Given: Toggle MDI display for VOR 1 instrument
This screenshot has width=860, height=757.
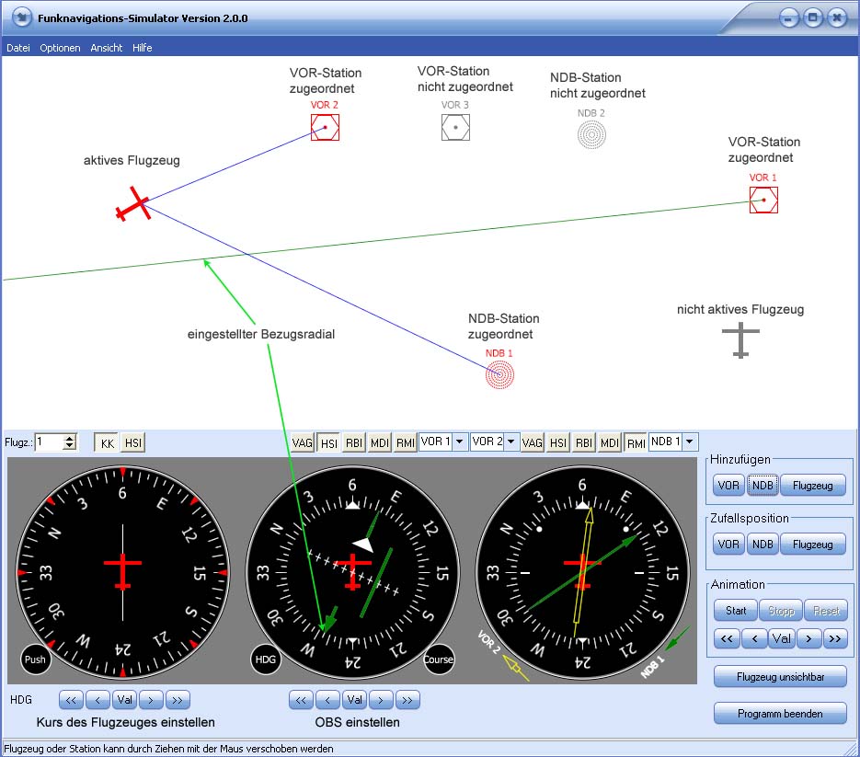Looking at the screenshot, I should pos(380,442).
